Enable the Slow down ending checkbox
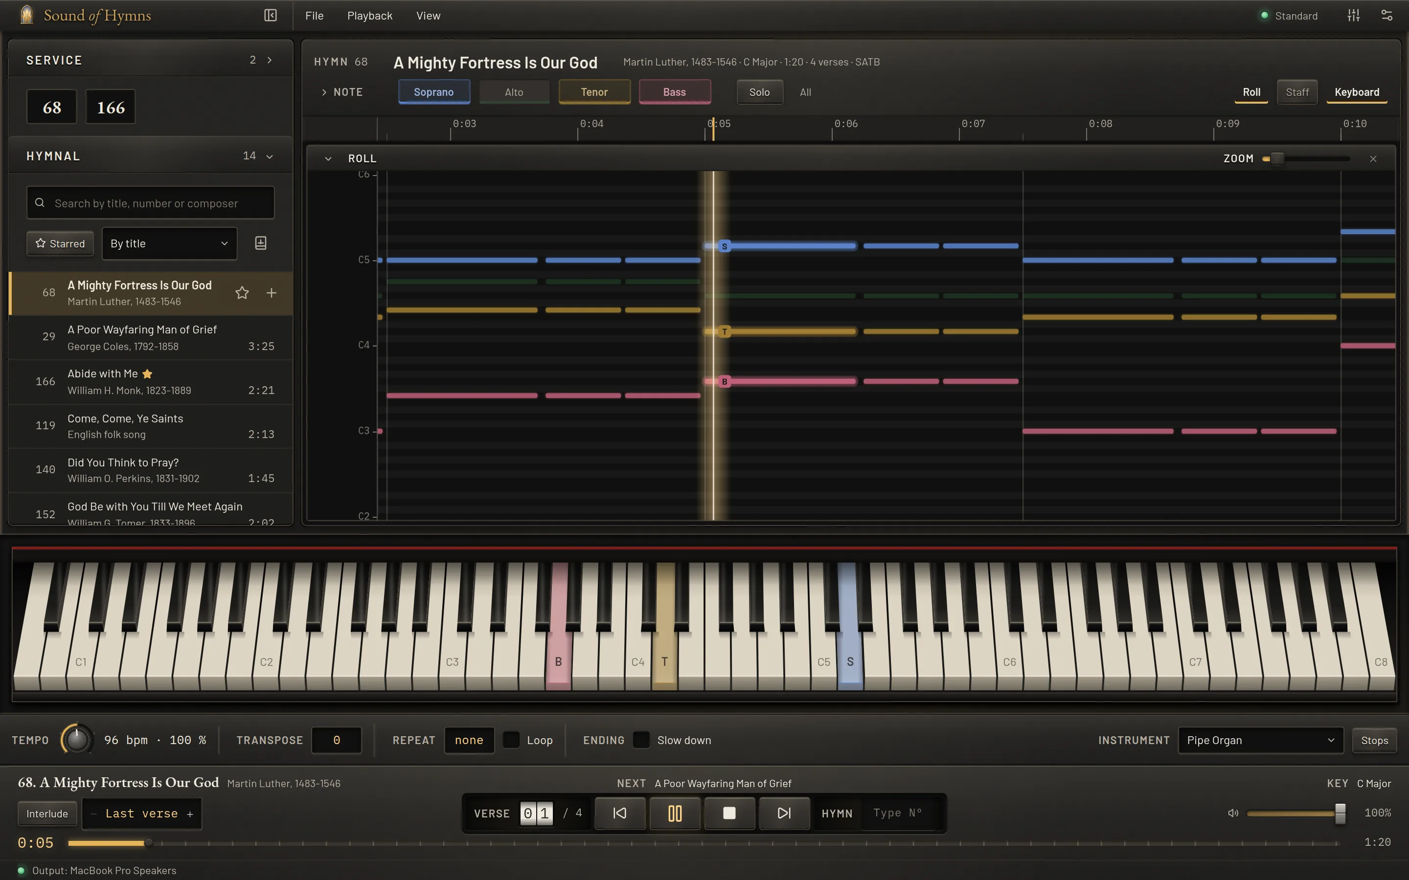Screen dimensions: 1409x880 [641, 740]
